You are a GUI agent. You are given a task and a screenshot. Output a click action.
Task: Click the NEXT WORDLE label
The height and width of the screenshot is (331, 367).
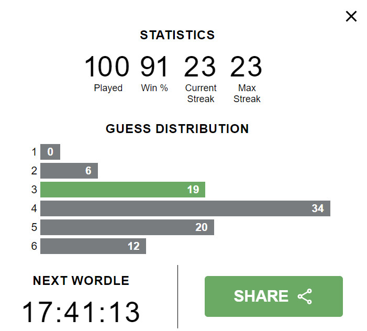click(81, 281)
